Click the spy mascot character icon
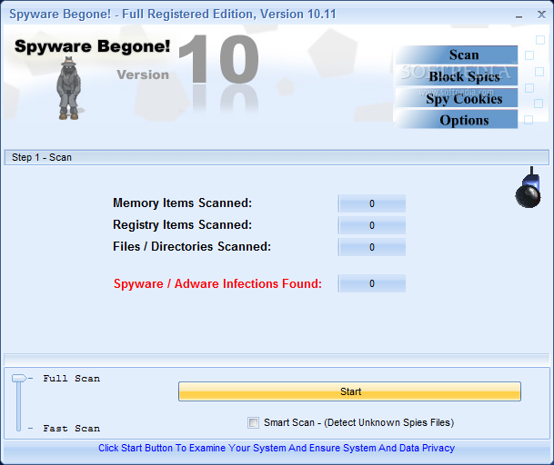Viewport: 554px width, 465px height. click(x=70, y=88)
